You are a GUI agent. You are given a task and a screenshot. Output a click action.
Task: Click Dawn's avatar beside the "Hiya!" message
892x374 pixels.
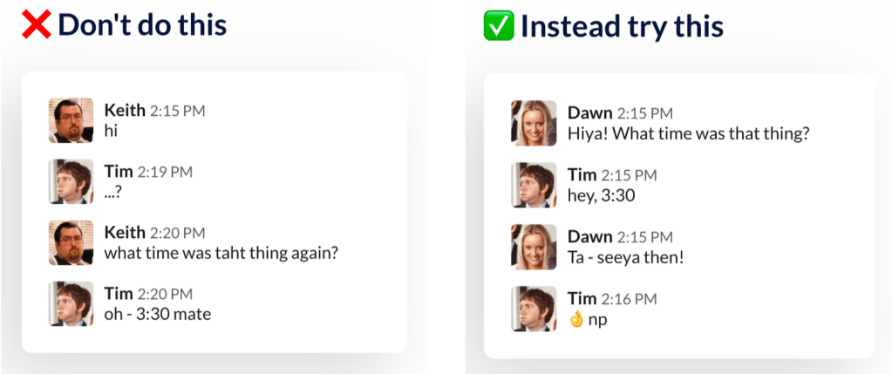pyautogui.click(x=534, y=123)
